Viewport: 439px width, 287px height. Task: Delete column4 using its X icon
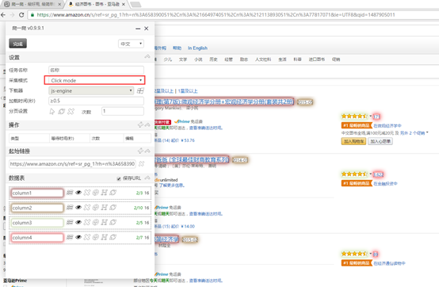point(87,237)
